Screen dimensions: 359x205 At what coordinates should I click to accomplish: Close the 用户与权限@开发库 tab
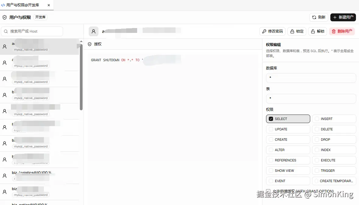[x=49, y=5]
